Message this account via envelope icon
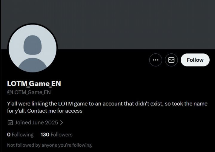Viewport: 215px width, 152px height. point(171,60)
